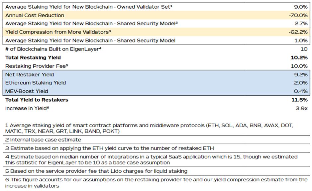This screenshot has height=191, width=312.
Task: Click footnote 5 about Lido's service fee
Action: [96, 171]
